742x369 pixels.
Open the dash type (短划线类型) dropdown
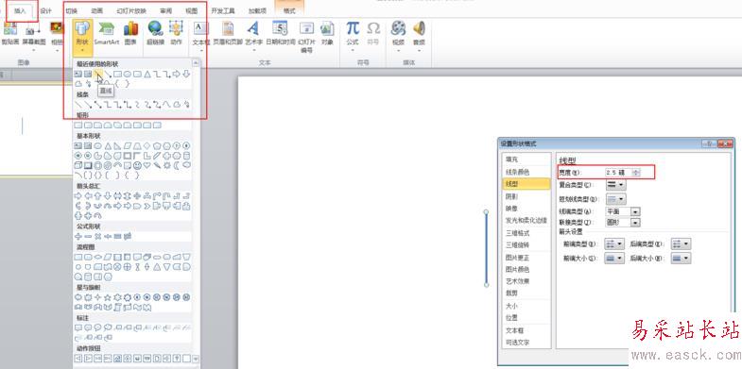(x=615, y=199)
